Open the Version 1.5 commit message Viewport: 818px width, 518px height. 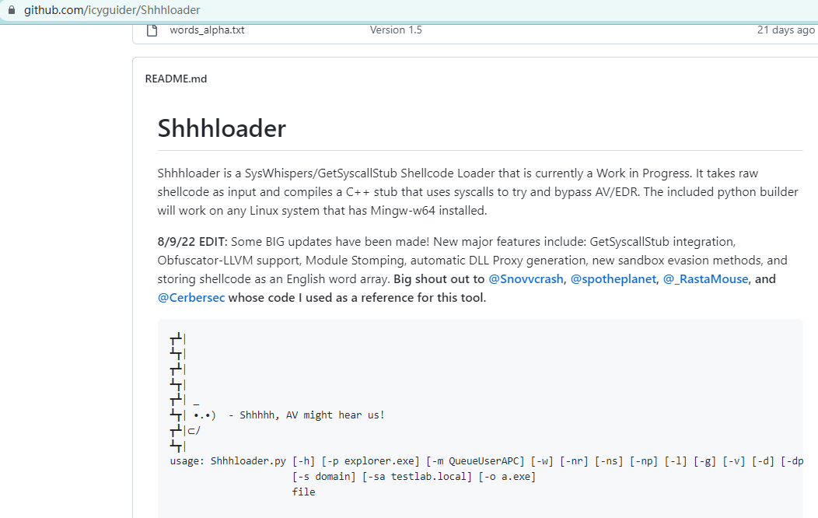pos(396,30)
